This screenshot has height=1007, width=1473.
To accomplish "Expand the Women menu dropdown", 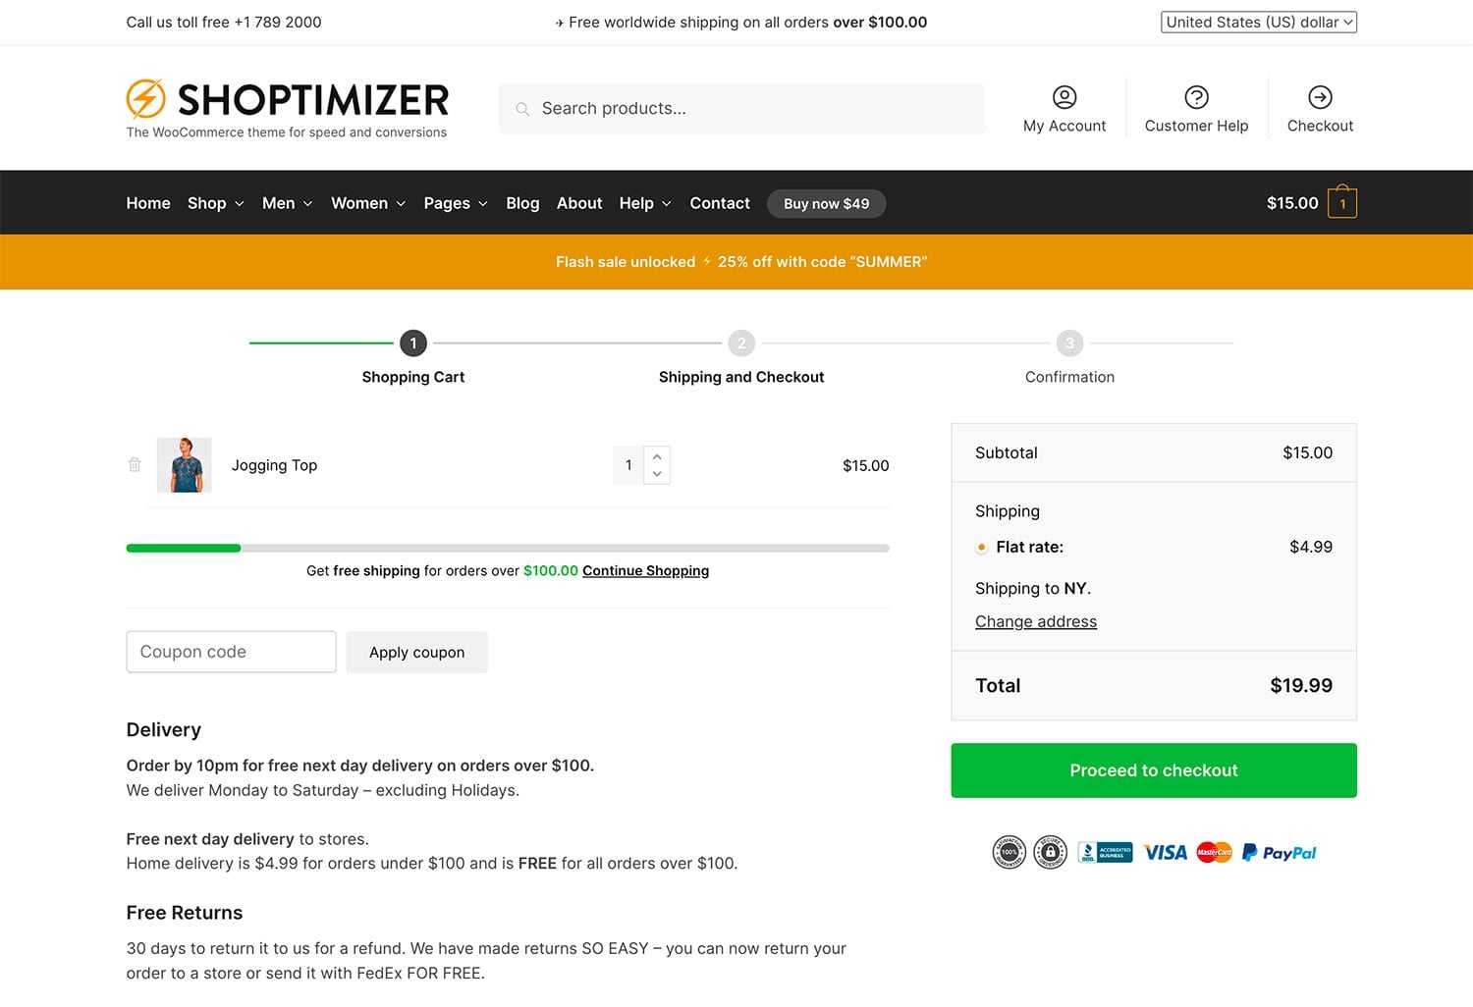I will [368, 203].
